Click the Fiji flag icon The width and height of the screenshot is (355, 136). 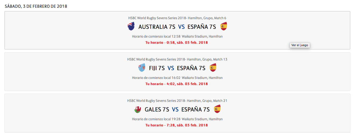coord(142,68)
